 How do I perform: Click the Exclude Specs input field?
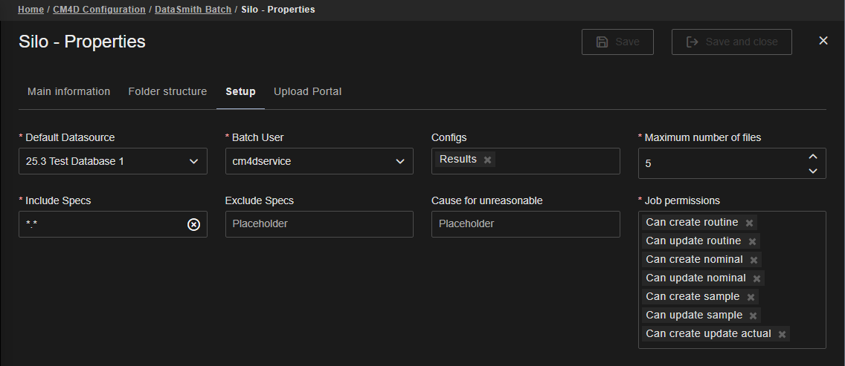point(319,224)
